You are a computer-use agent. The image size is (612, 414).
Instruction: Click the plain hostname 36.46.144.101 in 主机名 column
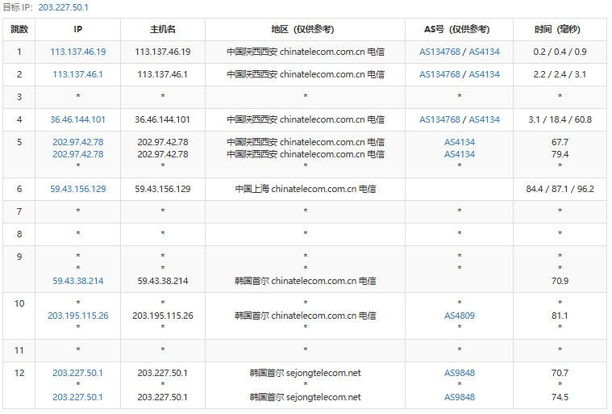[x=163, y=119]
